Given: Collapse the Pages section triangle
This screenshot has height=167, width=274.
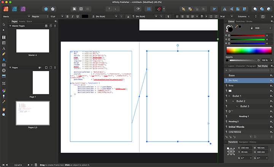Looking at the screenshot, I should point(10,67).
